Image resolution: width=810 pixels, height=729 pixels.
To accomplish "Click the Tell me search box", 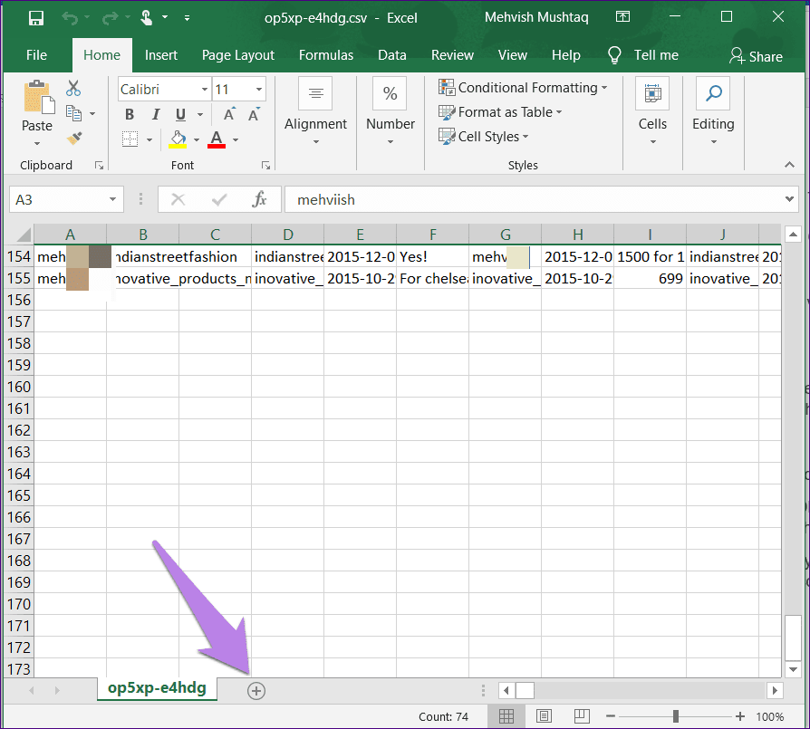I will click(x=643, y=54).
